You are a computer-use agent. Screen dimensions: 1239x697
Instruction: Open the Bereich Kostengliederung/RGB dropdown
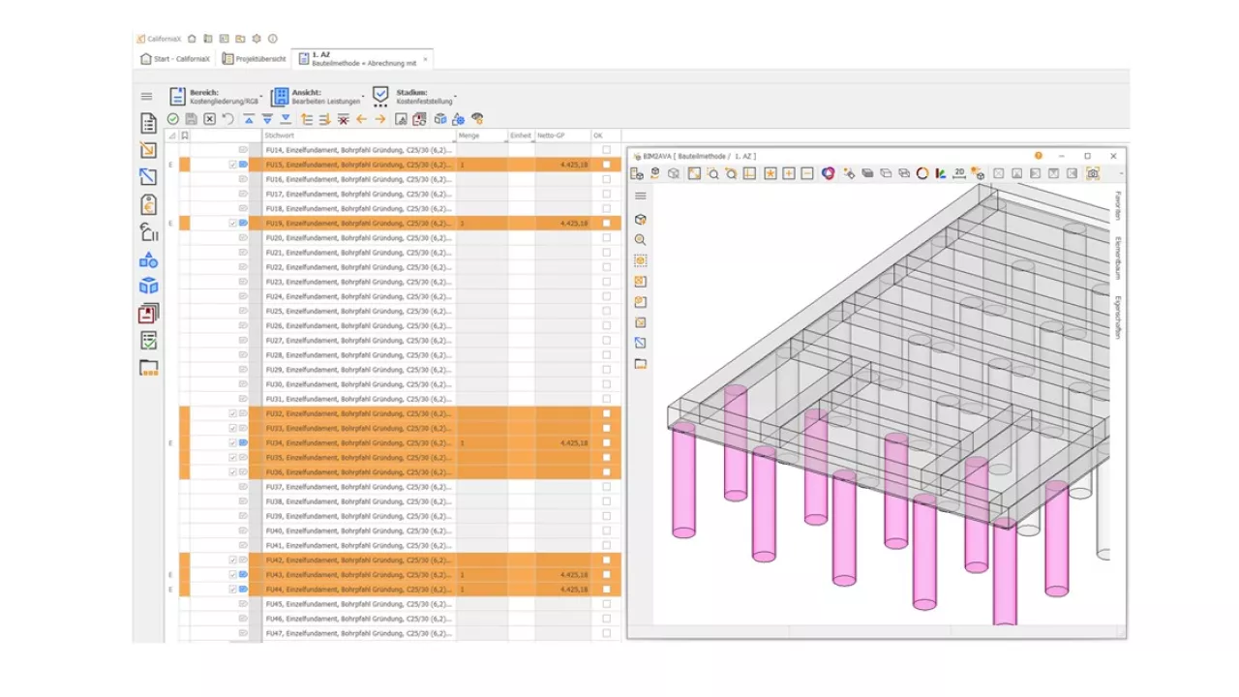point(223,97)
